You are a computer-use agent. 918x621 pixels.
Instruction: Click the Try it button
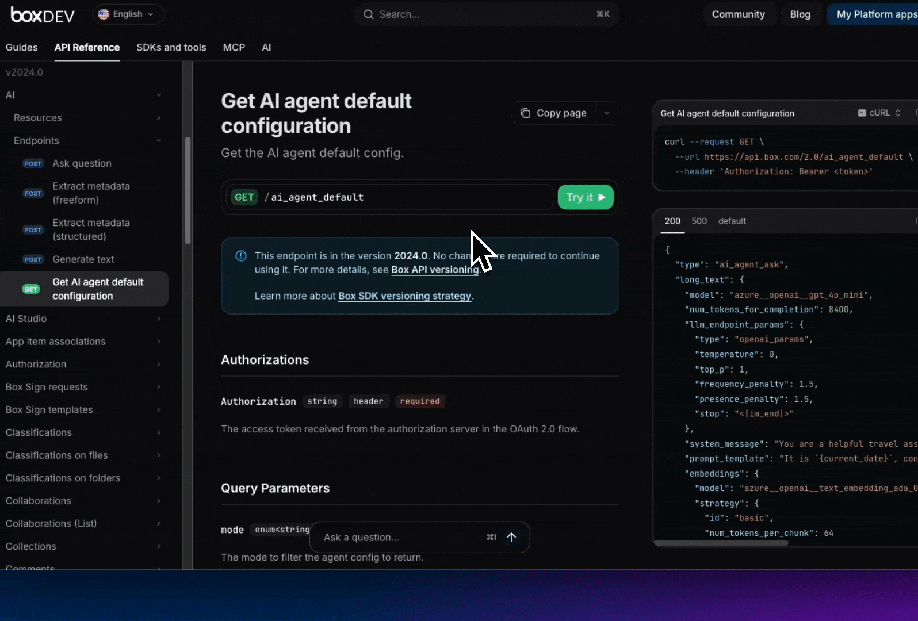pyautogui.click(x=586, y=197)
